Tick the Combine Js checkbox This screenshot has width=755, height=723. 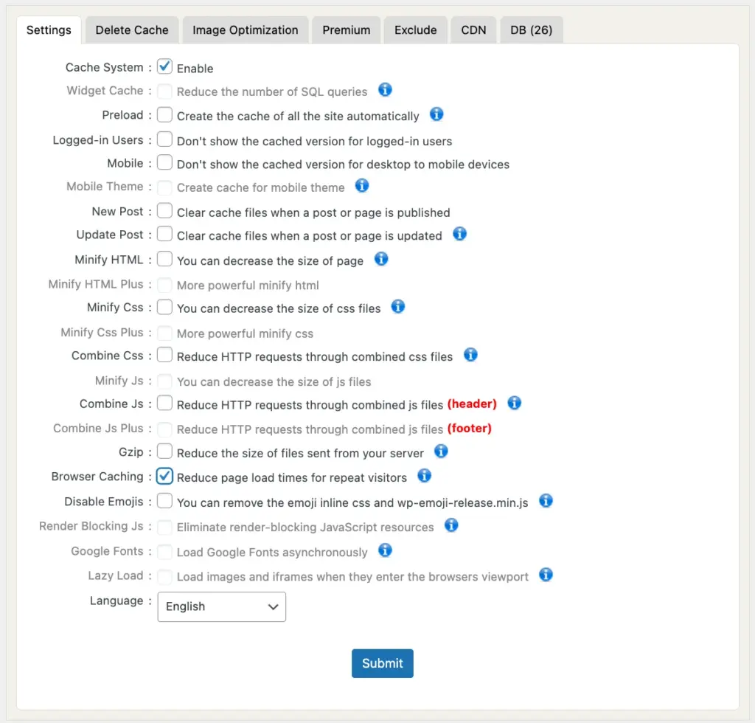click(164, 403)
